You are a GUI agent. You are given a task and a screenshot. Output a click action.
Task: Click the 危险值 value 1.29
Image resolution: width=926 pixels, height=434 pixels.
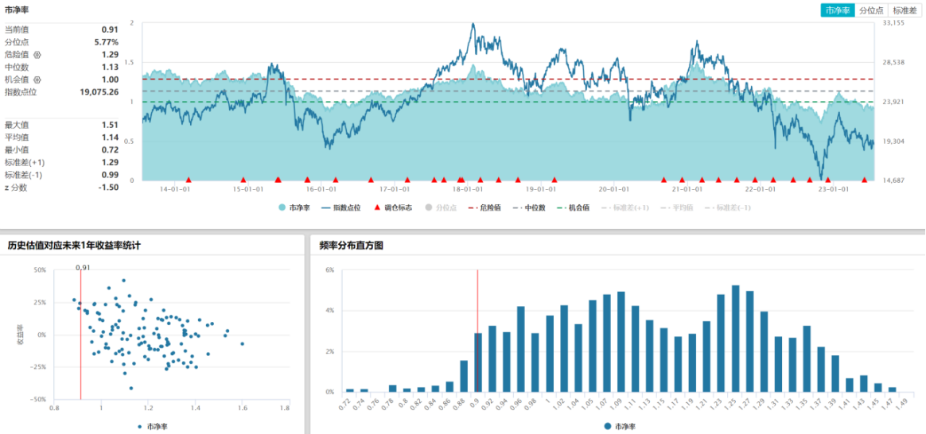tap(111, 55)
